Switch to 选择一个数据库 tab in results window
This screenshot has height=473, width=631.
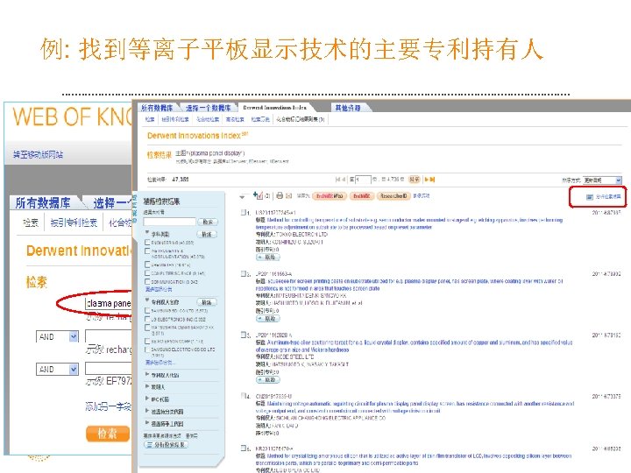click(208, 108)
